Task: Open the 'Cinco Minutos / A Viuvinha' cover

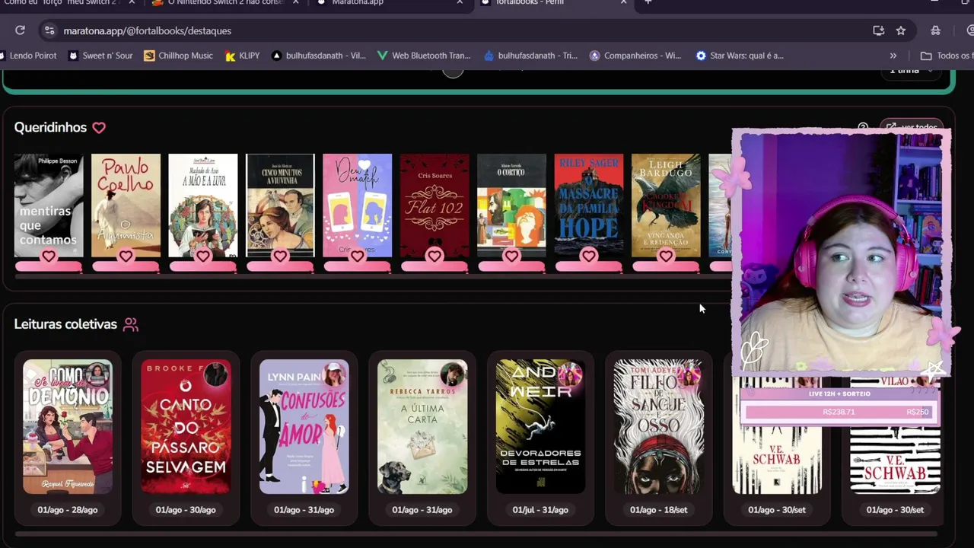Action: point(280,205)
